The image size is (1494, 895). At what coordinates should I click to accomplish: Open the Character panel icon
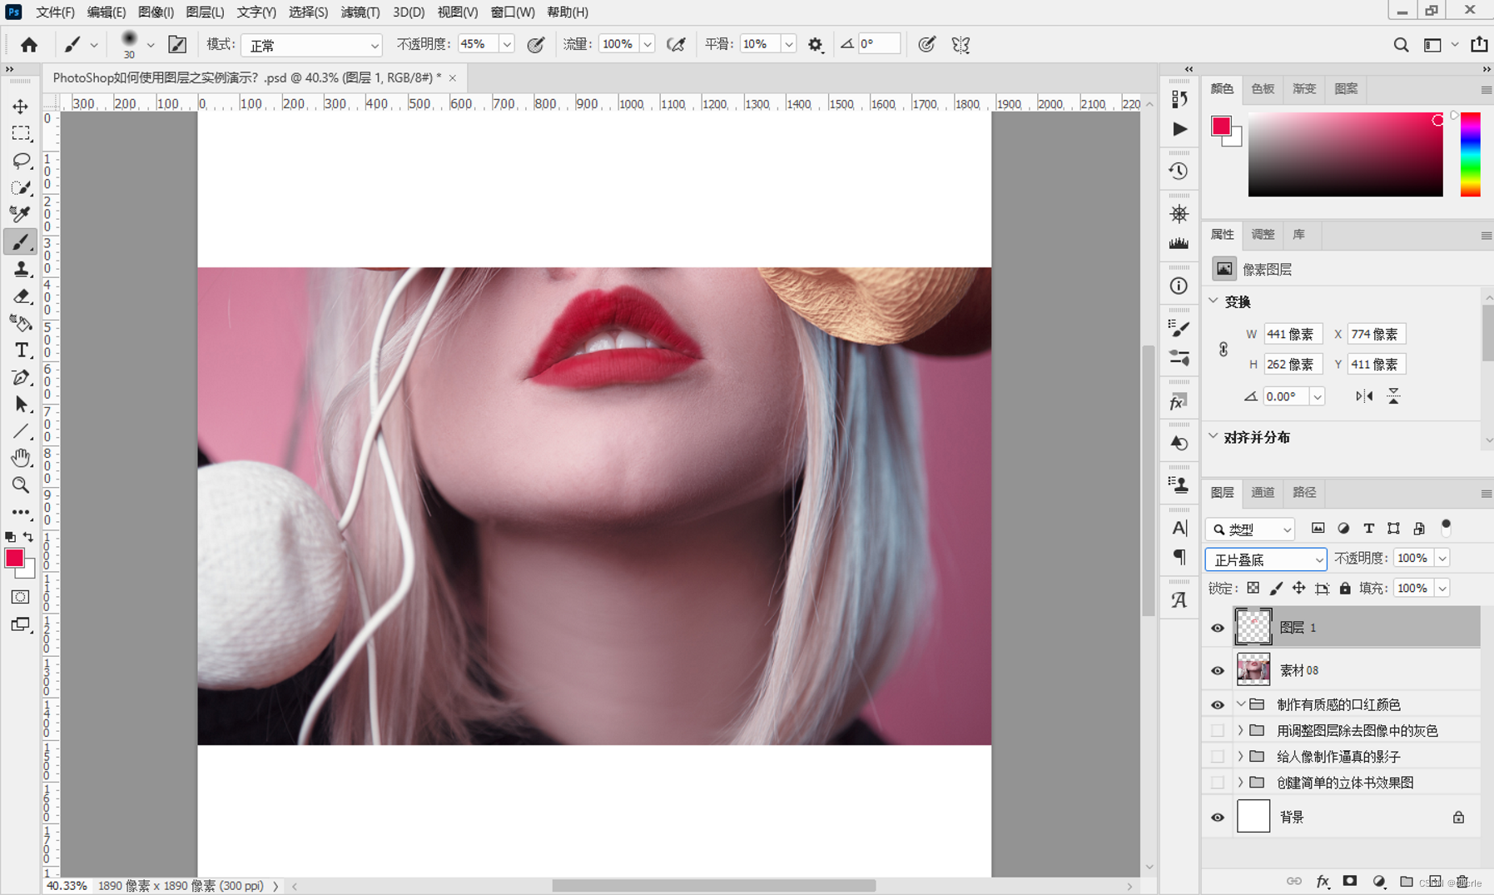(x=1179, y=528)
